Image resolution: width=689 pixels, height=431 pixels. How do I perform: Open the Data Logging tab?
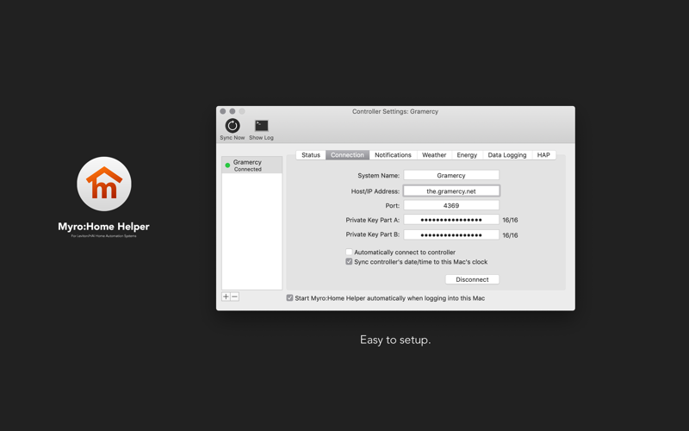(507, 155)
